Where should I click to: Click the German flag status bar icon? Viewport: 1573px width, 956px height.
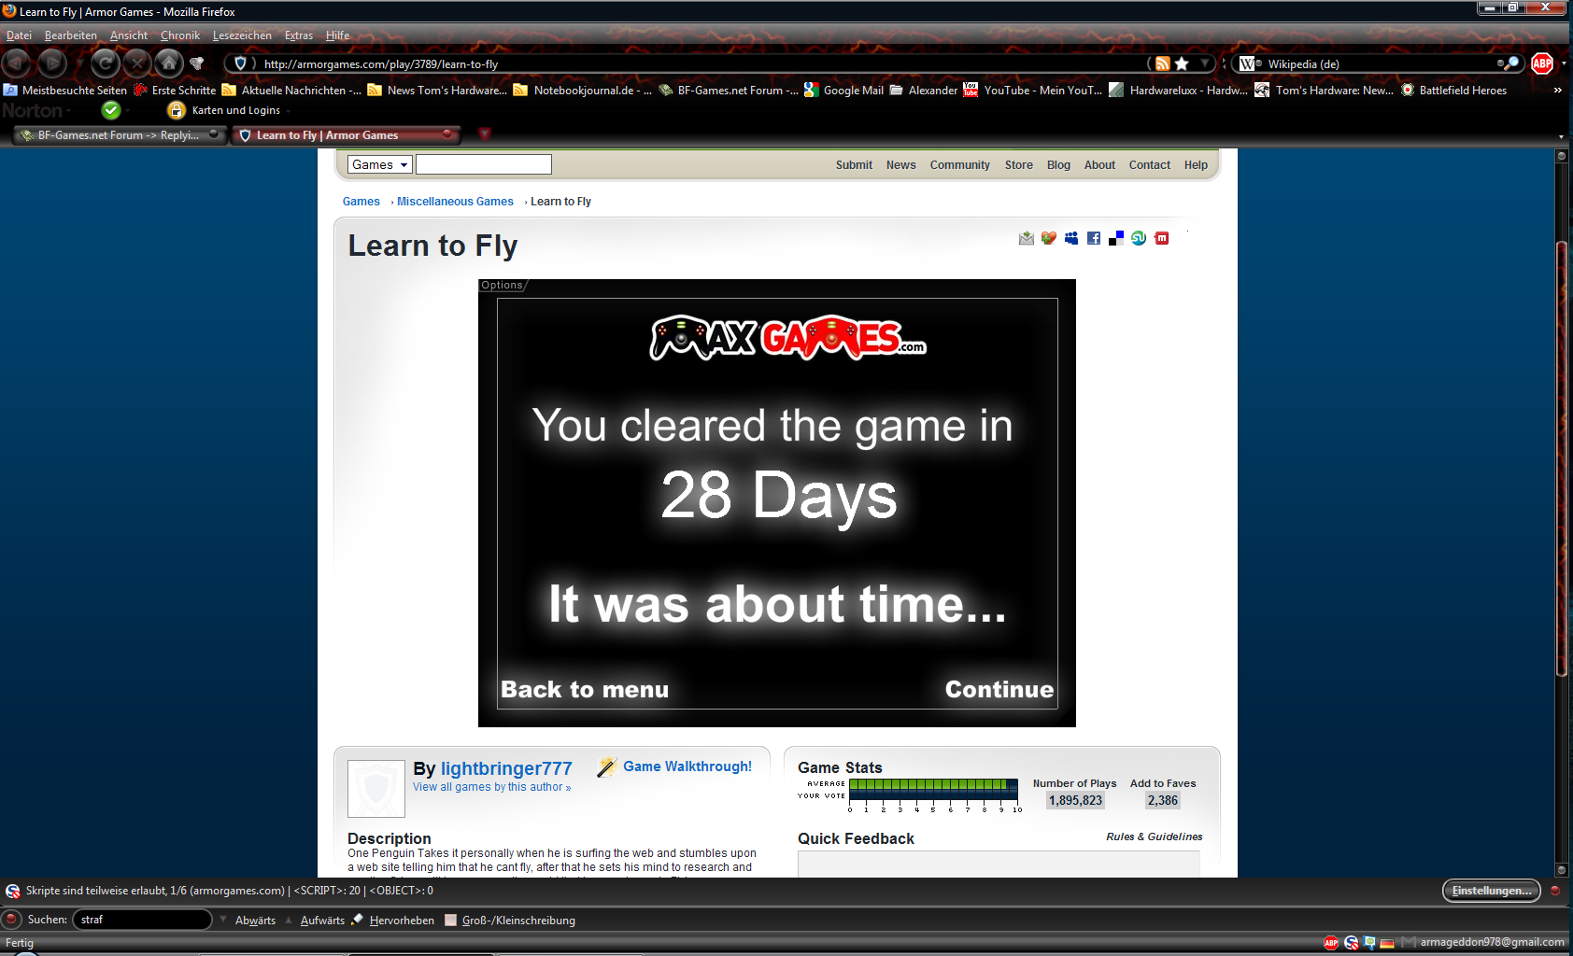click(1387, 943)
